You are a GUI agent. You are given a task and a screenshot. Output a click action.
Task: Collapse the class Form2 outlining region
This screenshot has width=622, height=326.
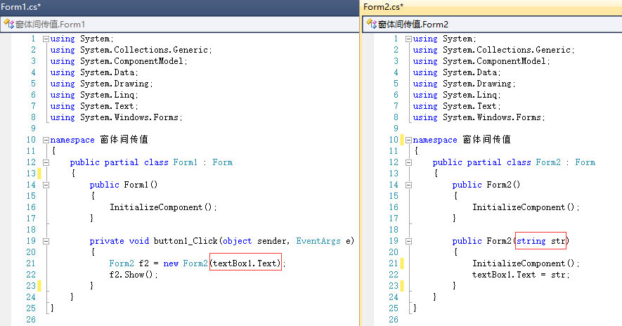coord(408,162)
